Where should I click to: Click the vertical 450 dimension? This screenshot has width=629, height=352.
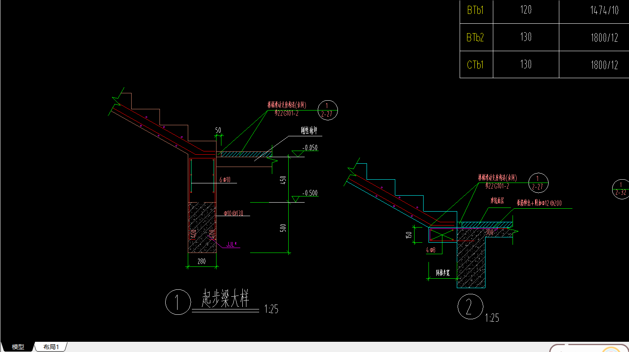(283, 181)
